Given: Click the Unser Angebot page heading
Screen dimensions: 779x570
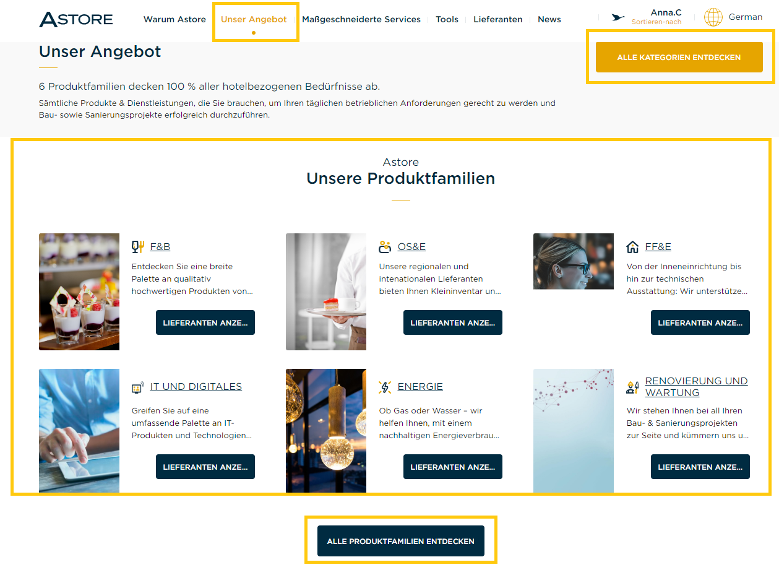Looking at the screenshot, I should point(100,52).
